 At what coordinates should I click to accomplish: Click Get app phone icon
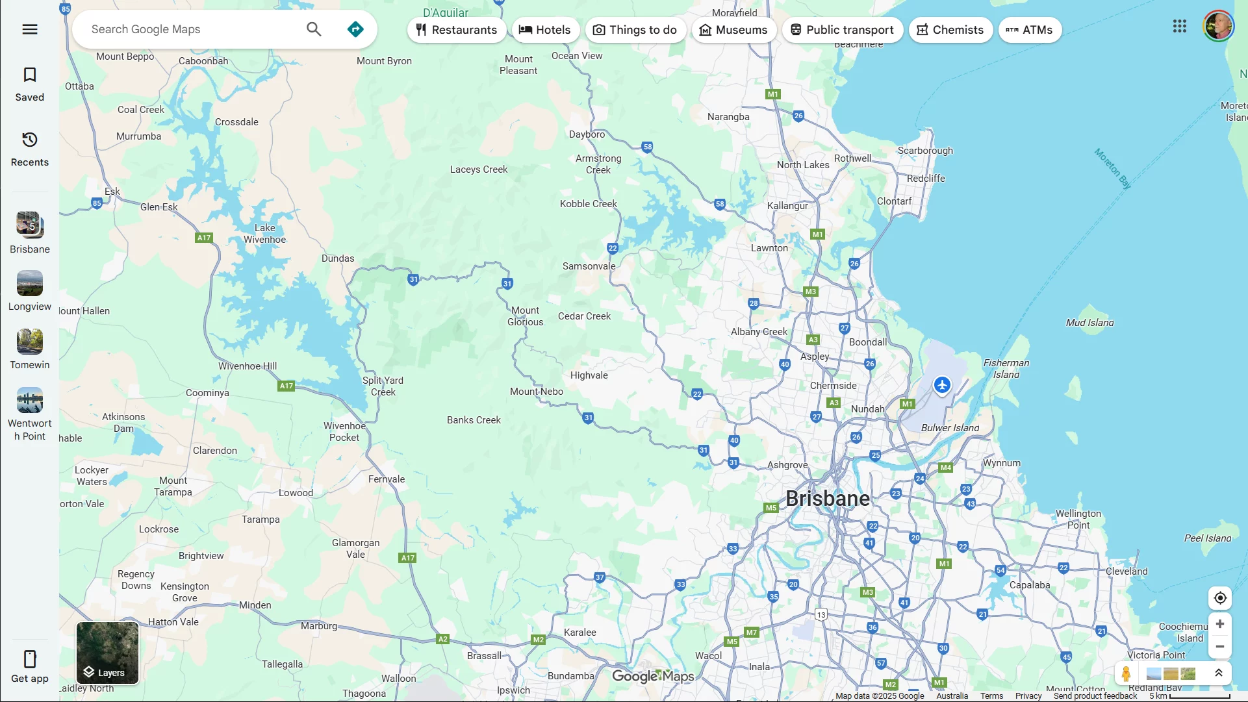pyautogui.click(x=30, y=659)
